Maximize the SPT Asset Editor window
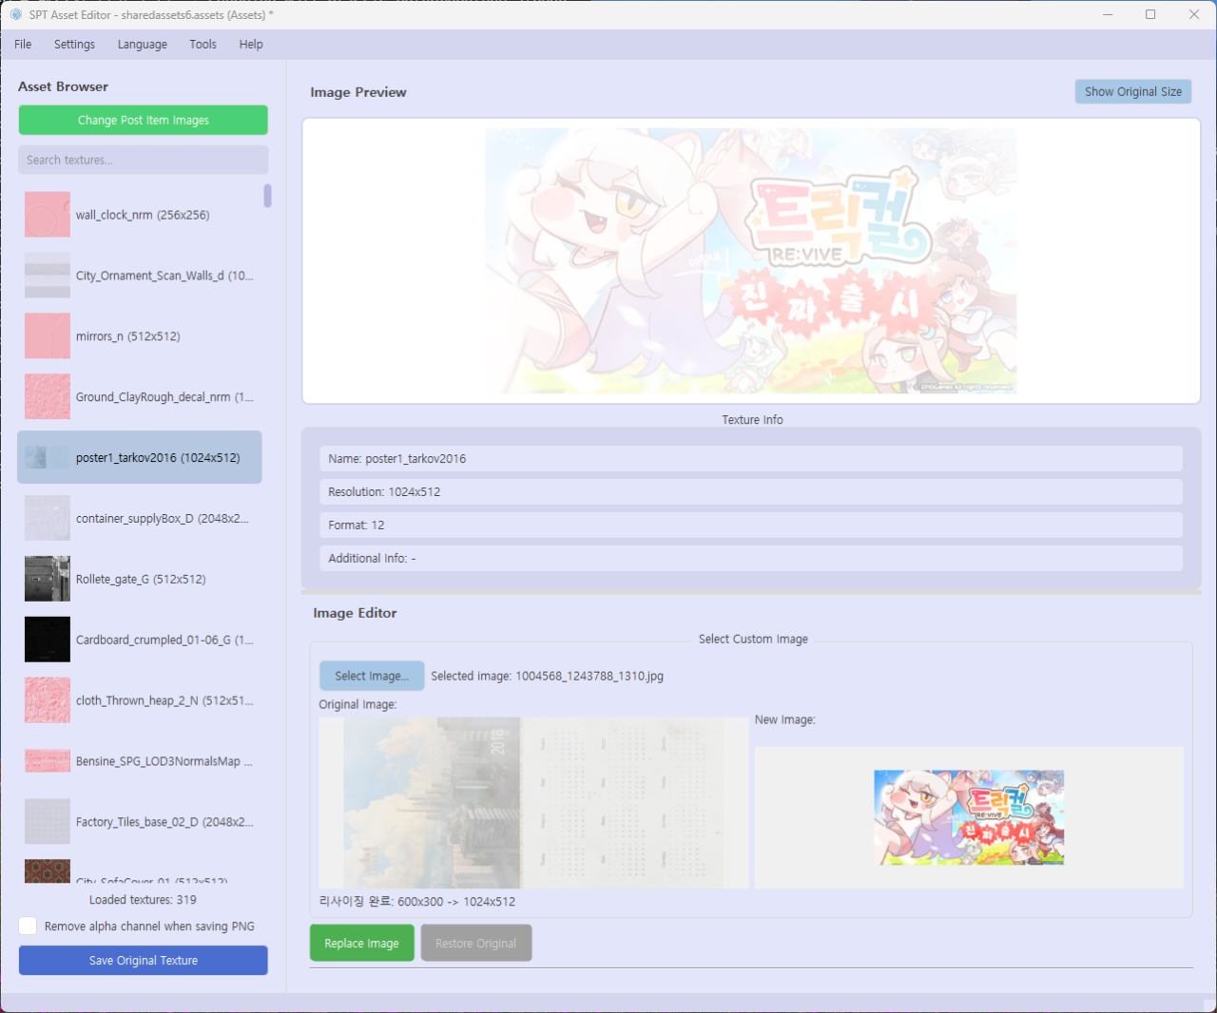Image resolution: width=1217 pixels, height=1013 pixels. point(1150,14)
